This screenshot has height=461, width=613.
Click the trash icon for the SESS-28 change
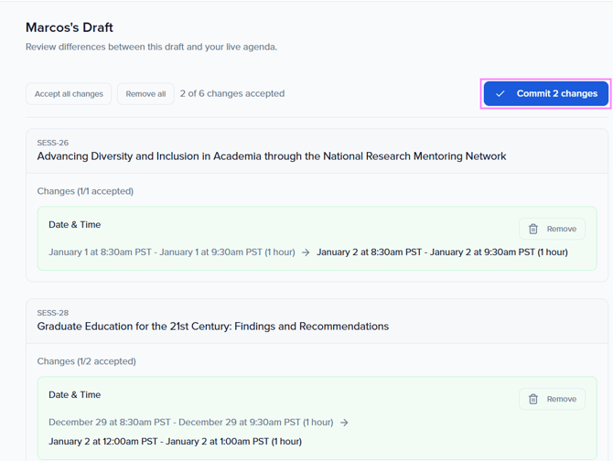tap(533, 399)
